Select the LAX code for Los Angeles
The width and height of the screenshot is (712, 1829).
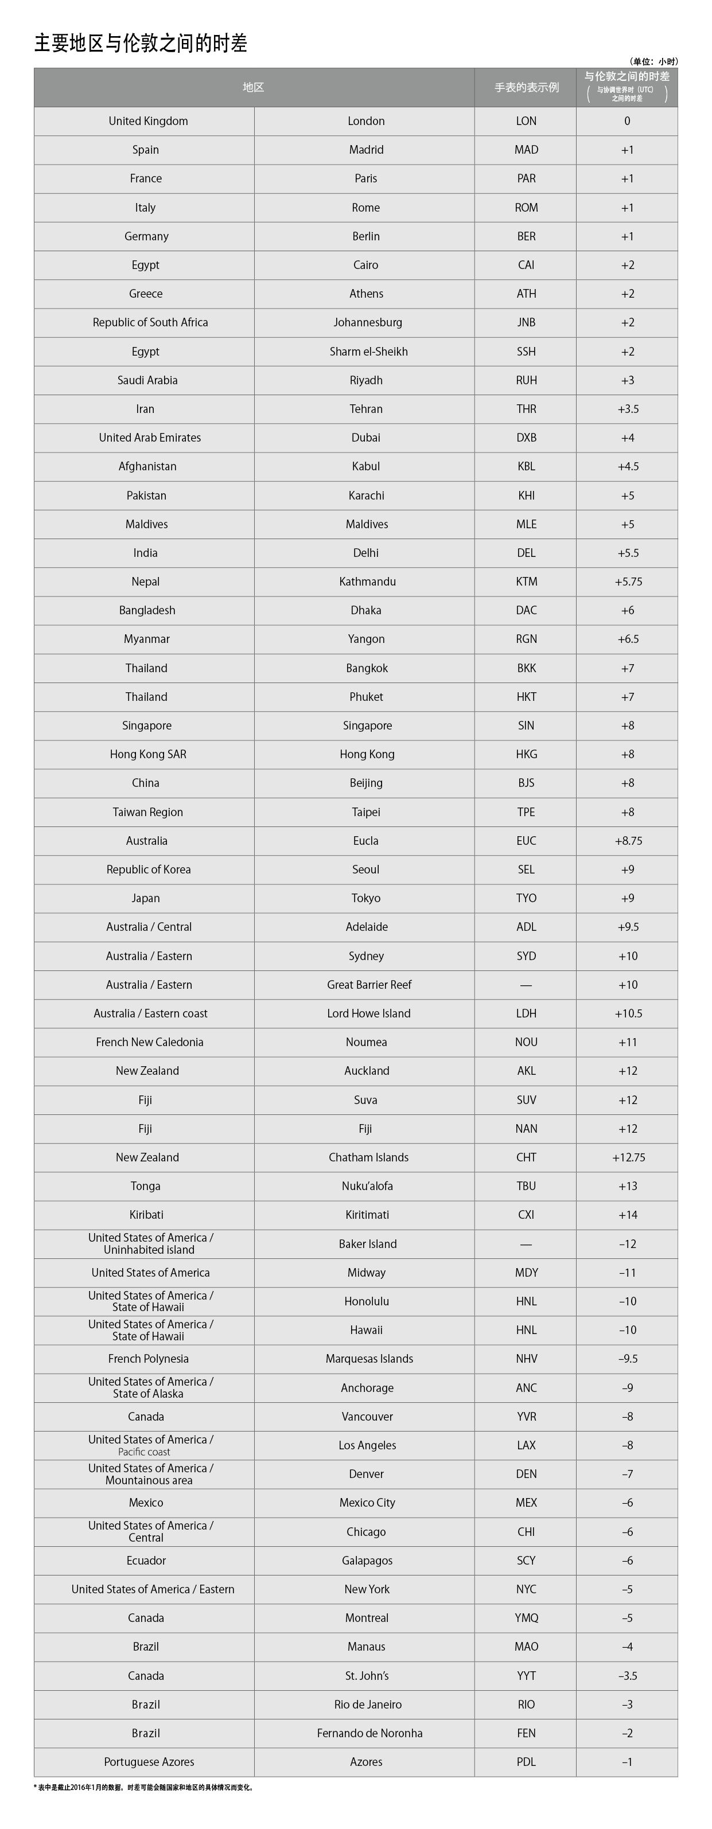[x=526, y=1445]
